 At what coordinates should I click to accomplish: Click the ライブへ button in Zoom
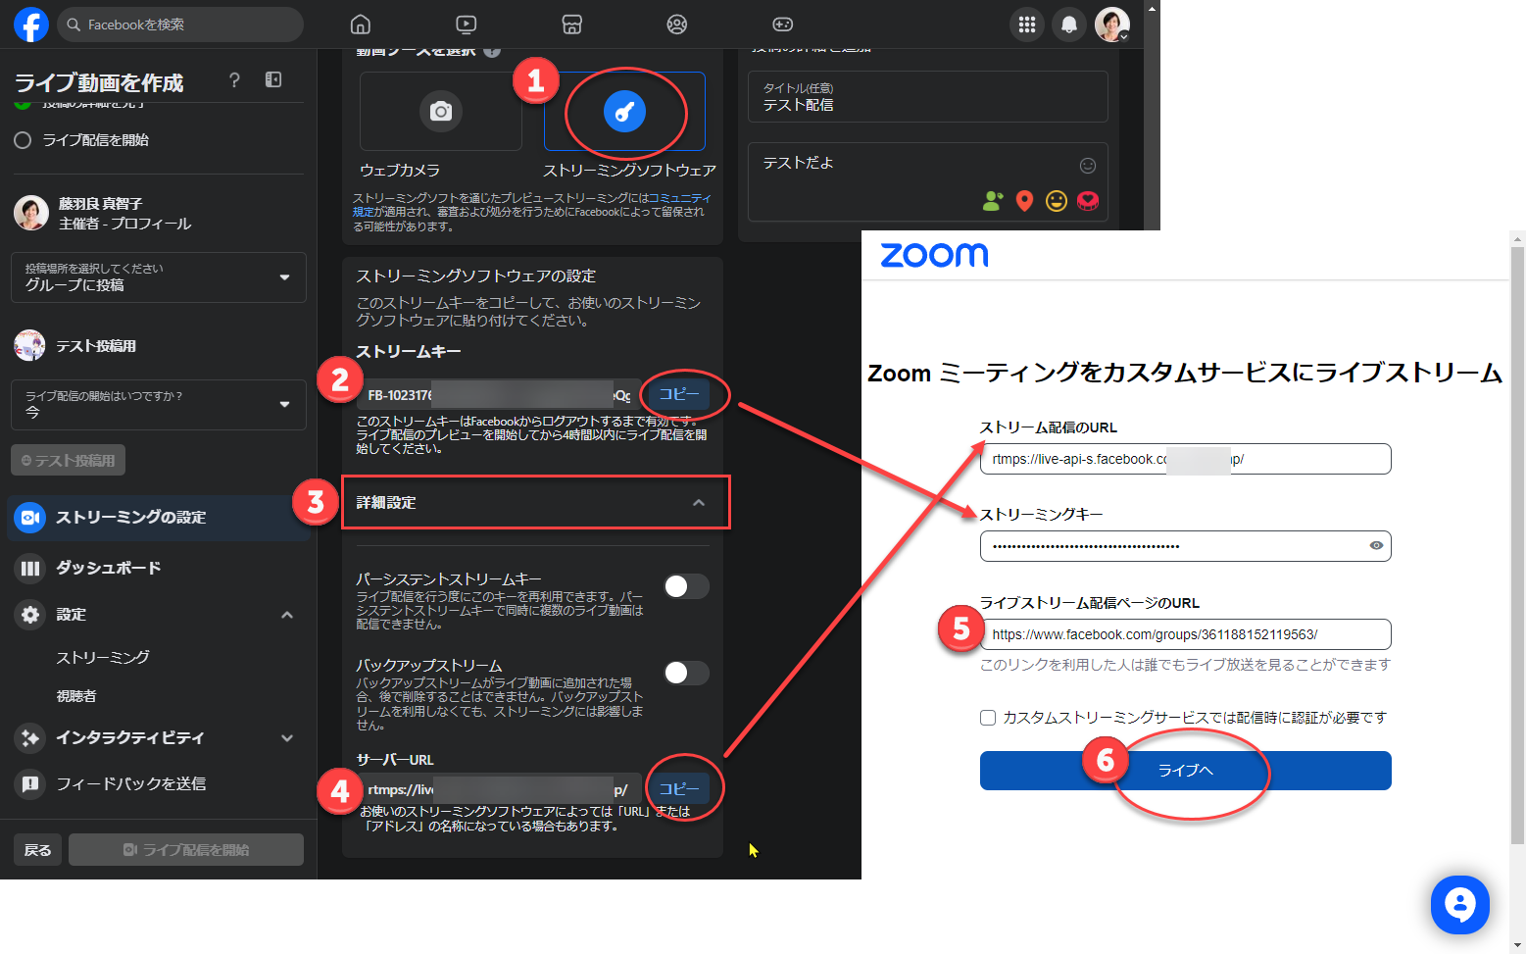click(x=1186, y=771)
